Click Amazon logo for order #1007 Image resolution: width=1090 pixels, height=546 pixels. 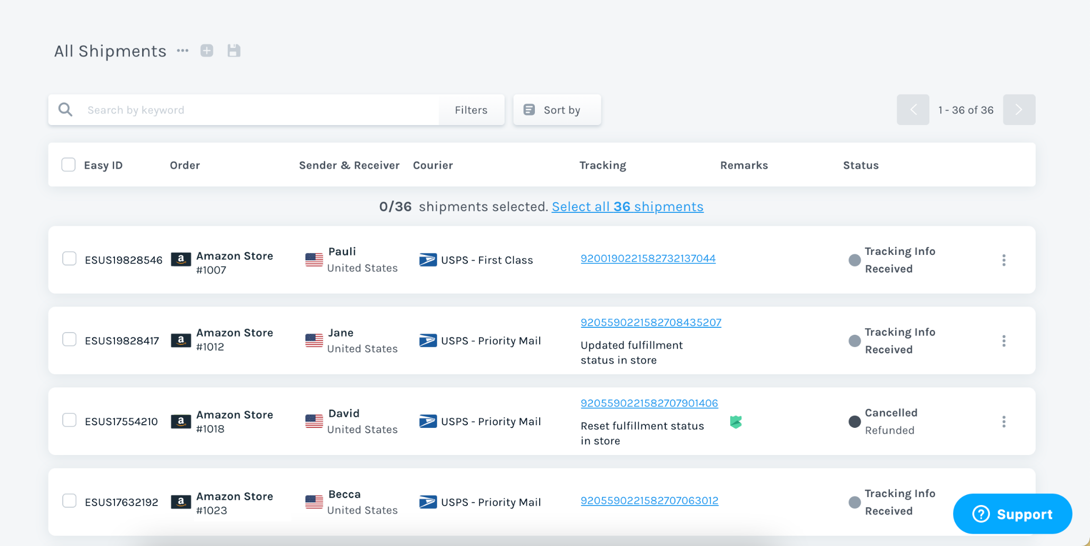click(181, 259)
